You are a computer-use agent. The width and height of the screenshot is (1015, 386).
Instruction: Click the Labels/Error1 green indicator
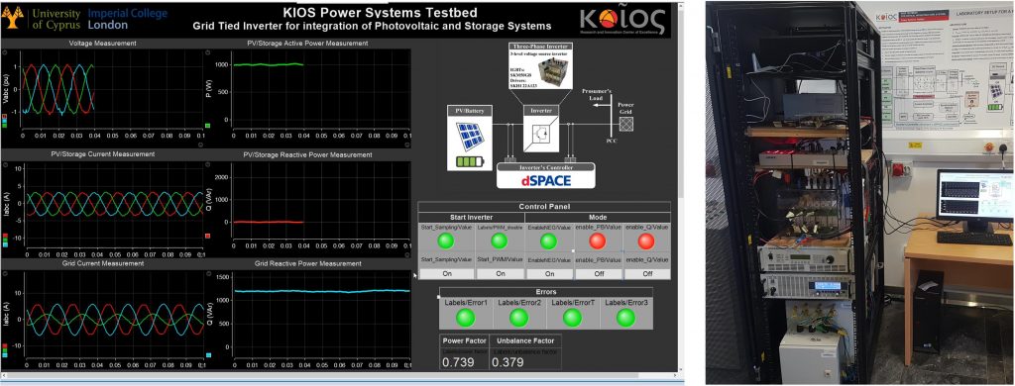click(x=466, y=318)
